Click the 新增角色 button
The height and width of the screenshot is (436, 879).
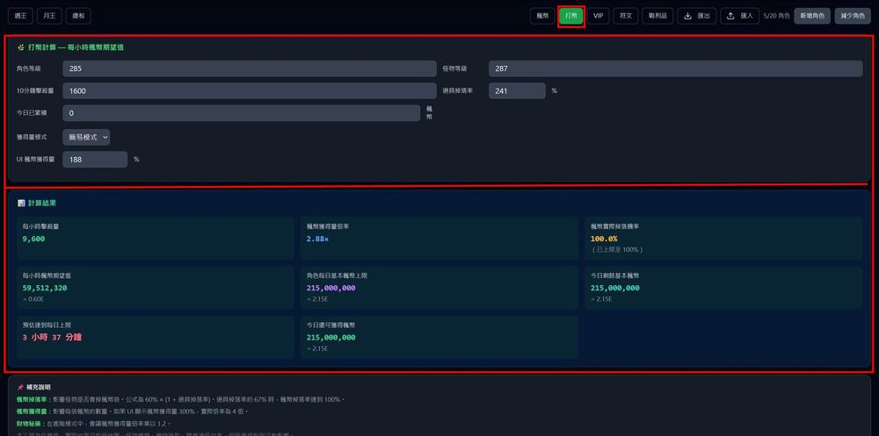pos(812,17)
